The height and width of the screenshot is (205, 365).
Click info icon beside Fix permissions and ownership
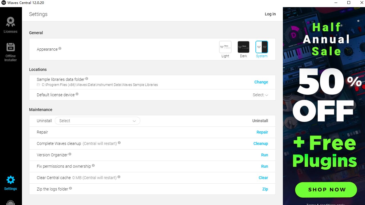point(93,166)
